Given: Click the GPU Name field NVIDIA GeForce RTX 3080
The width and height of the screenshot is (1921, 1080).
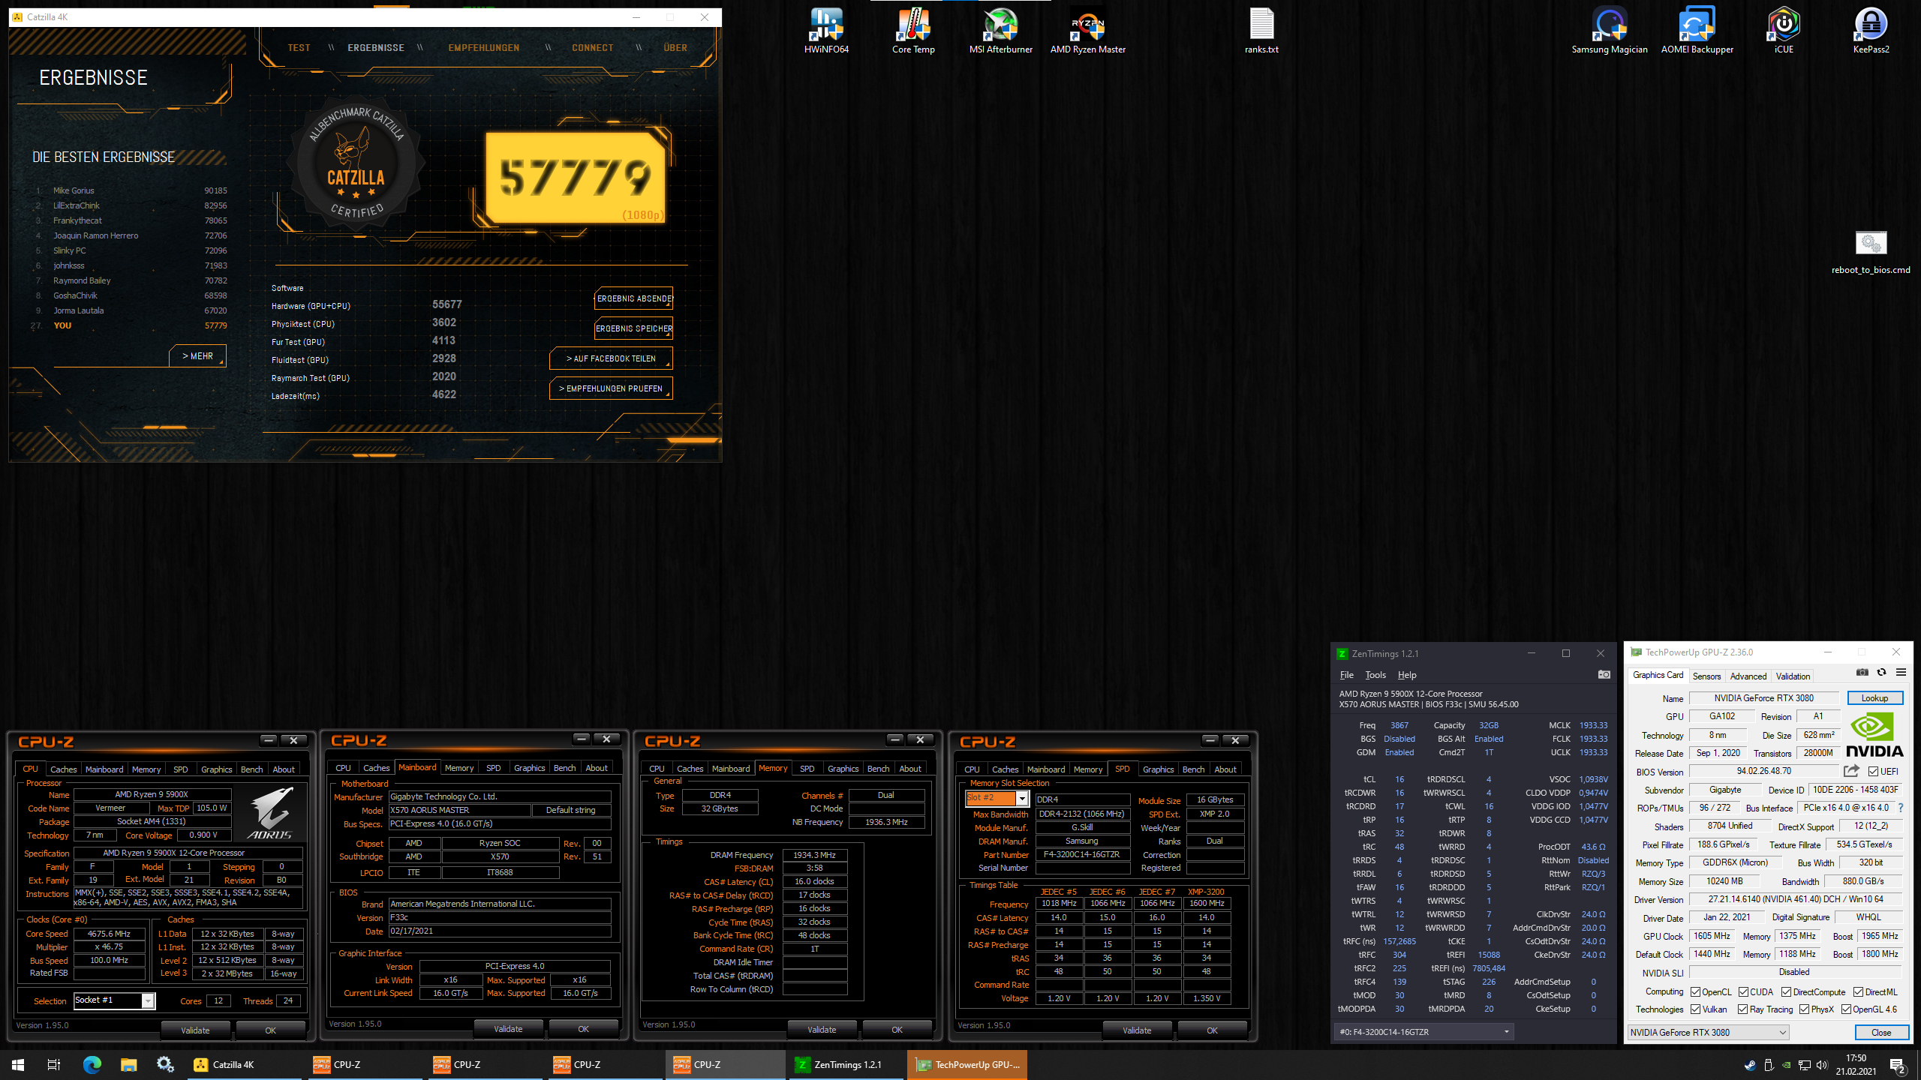Looking at the screenshot, I should (1763, 698).
